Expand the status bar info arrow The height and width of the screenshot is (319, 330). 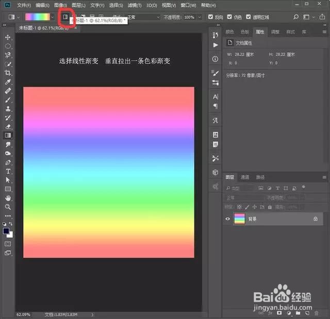[92, 314]
